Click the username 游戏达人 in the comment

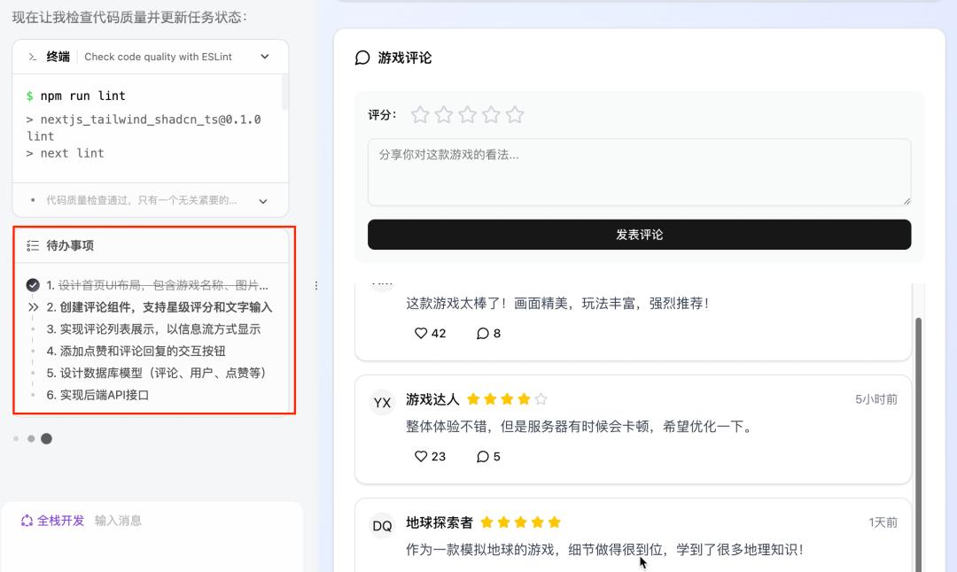(x=432, y=399)
